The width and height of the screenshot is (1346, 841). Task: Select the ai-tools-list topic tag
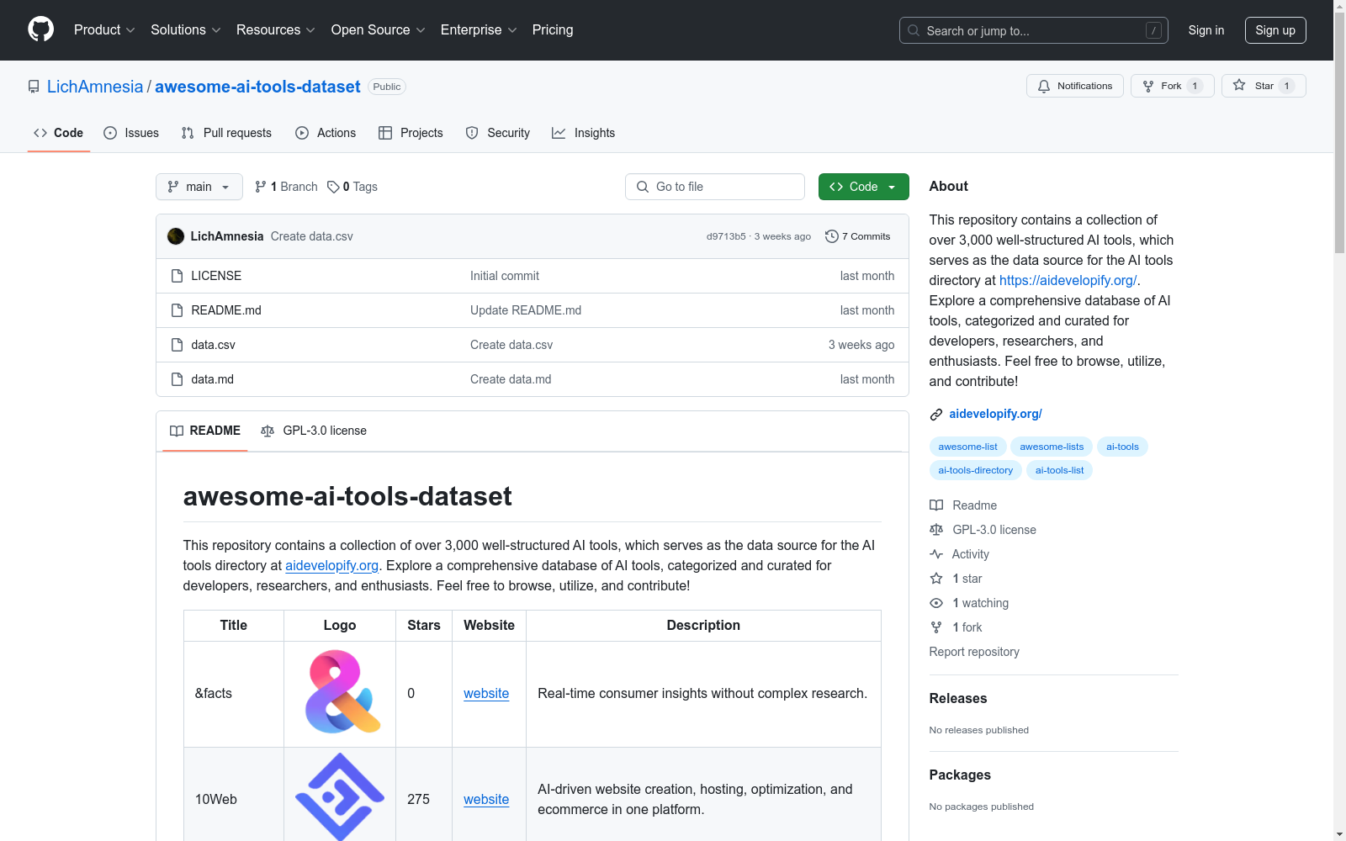[x=1059, y=470]
